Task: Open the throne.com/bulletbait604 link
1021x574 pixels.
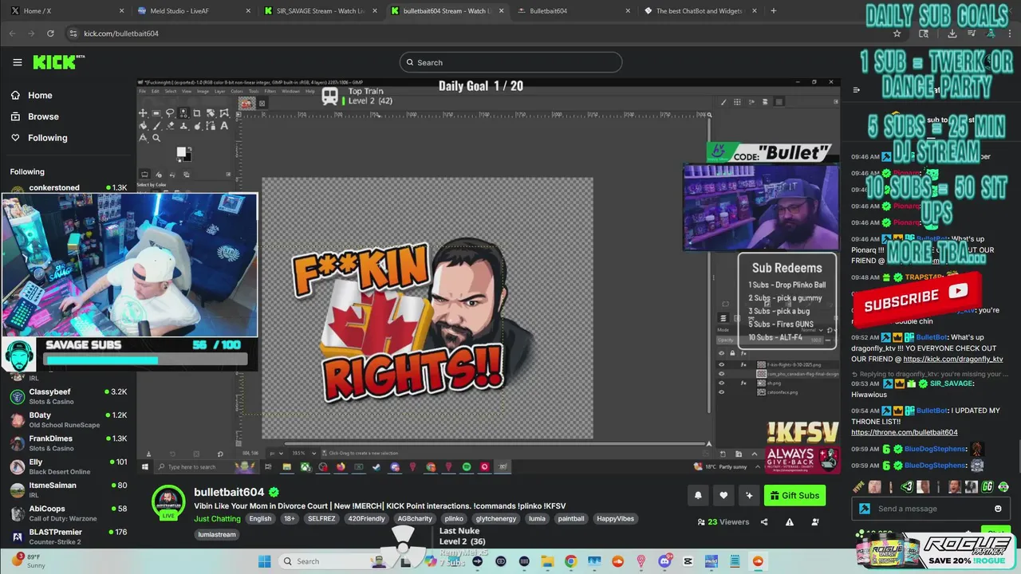Action: (905, 432)
